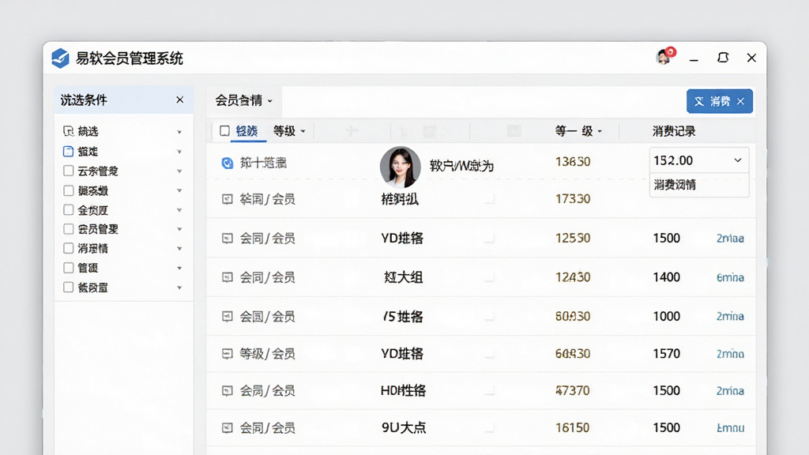
Task: Click the YD推格 name in the 12530 row
Action: pos(402,239)
